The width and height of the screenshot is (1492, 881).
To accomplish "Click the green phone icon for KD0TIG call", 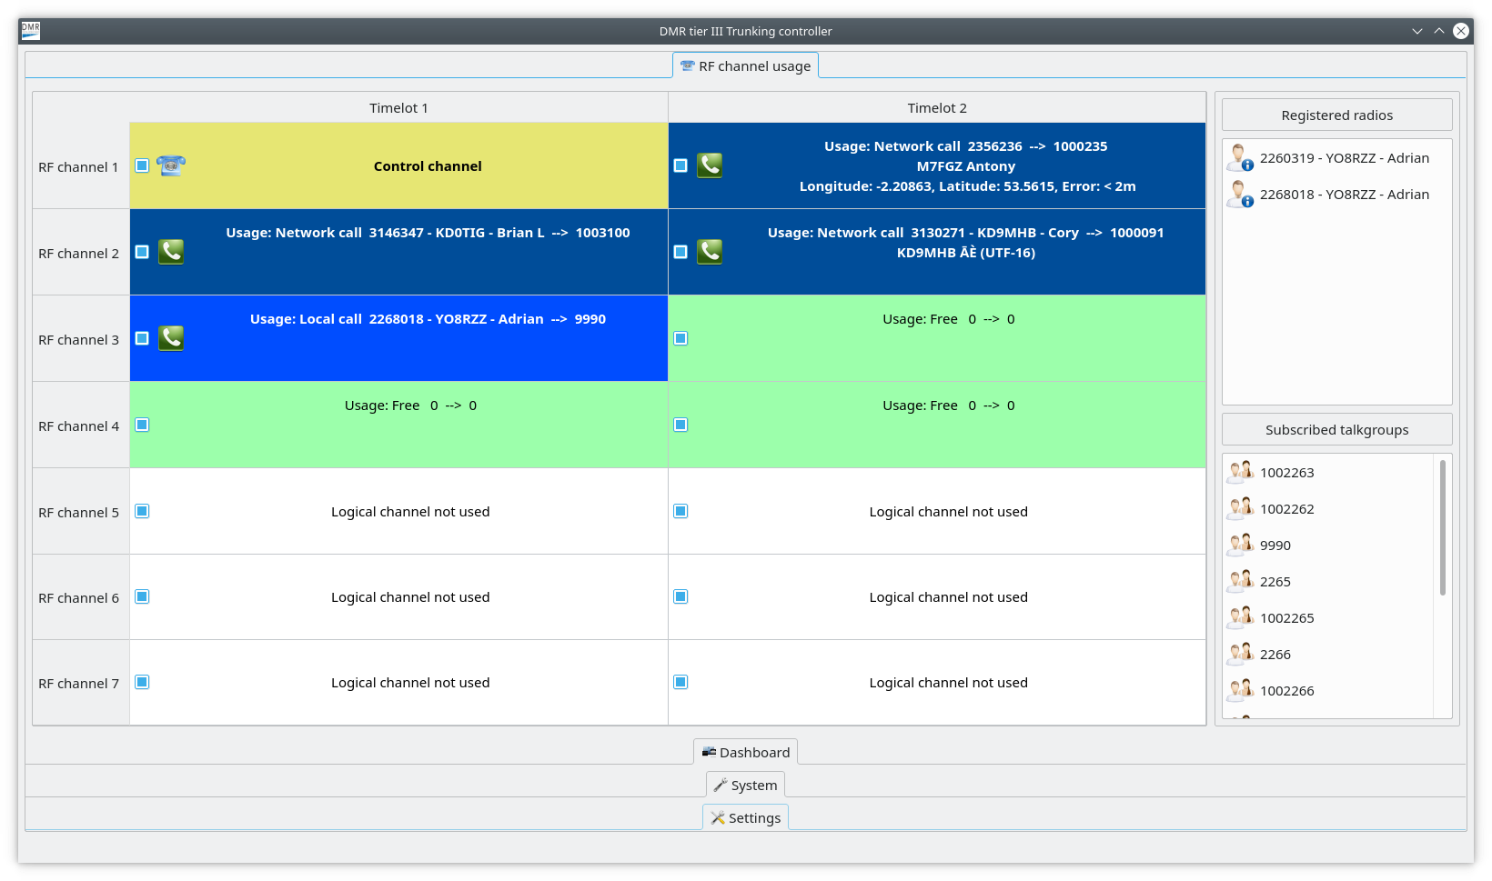I will coord(171,252).
